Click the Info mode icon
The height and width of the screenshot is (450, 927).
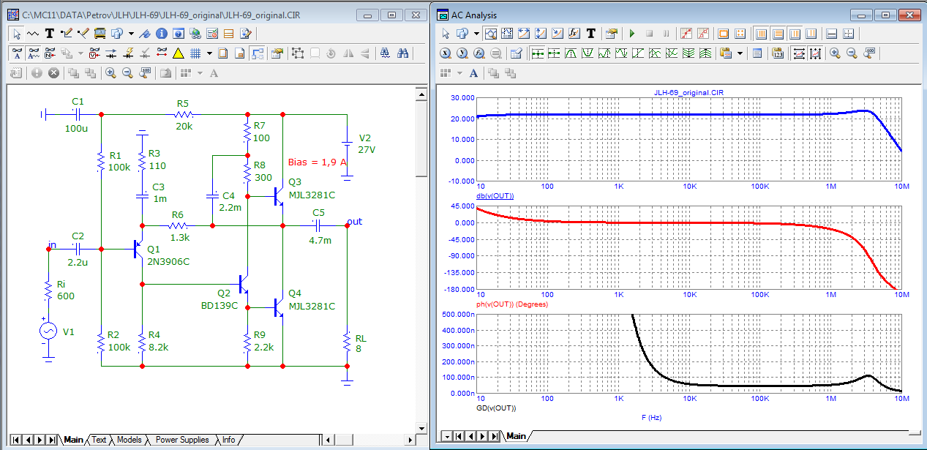162,33
